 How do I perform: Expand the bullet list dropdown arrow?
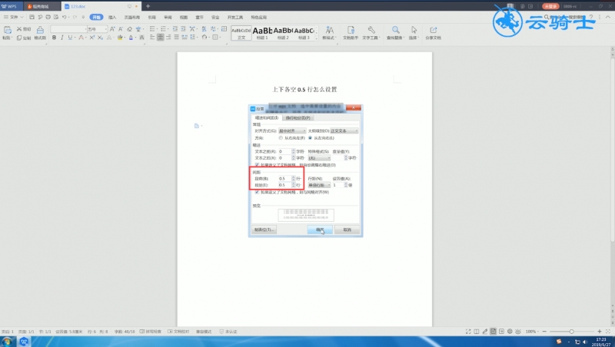tap(156, 29)
